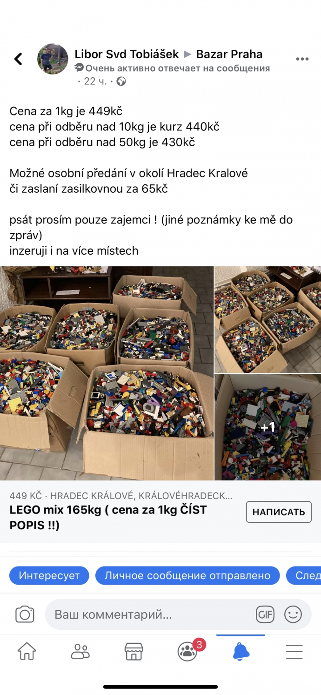Select the Личное сообщение отправлено chip
The height and width of the screenshot is (695, 321).
(x=187, y=575)
